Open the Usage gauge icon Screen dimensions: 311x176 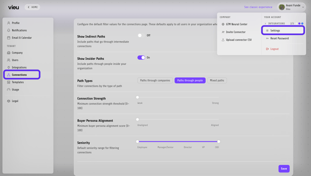click(x=8, y=89)
